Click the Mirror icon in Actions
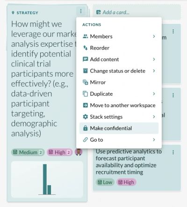This screenshot has width=187, height=207. pyautogui.click(x=85, y=82)
